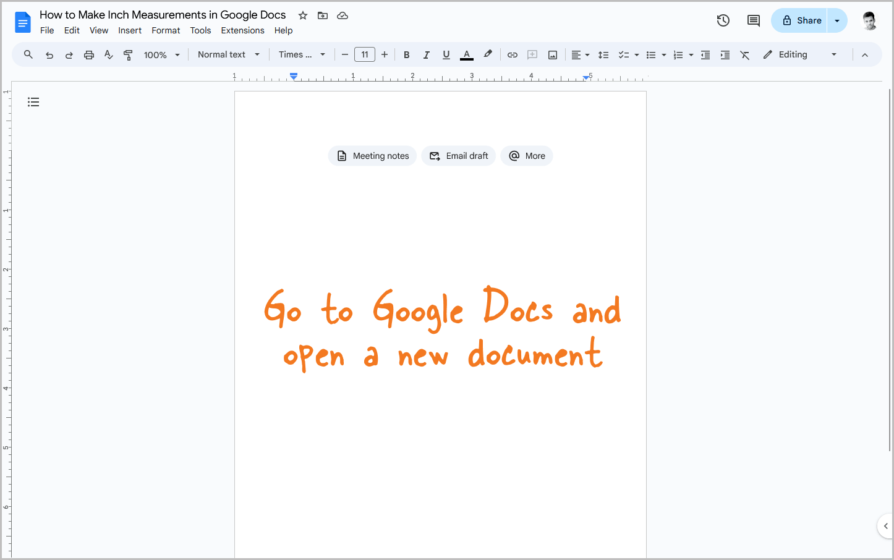894x560 pixels.
Task: Open comment history panel
Action: coord(754,20)
